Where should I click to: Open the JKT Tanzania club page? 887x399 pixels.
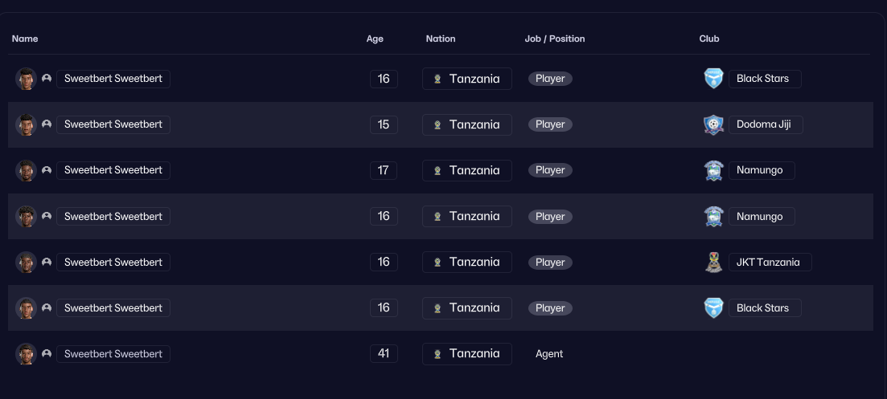click(770, 262)
